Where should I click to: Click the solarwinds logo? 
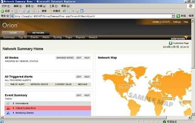(x=179, y=38)
